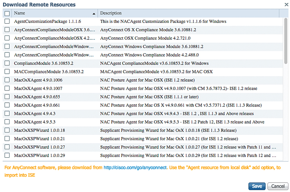Open the cisco.com/go/anyconnect link
290x192 pixels.
(135, 168)
